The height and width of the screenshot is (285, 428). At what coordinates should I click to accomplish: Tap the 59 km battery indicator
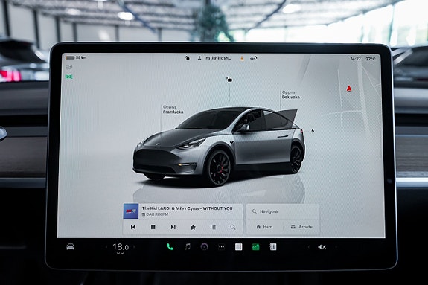[76, 57]
